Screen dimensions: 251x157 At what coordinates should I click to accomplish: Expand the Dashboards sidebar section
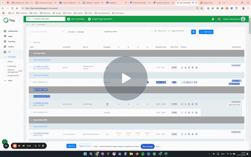tap(12, 31)
